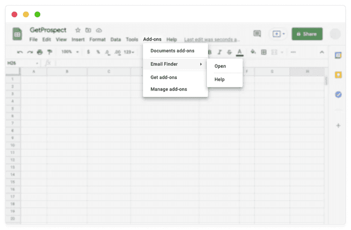Collapse the menus with chevron
This screenshot has height=230, width=351.
pos(322,52)
